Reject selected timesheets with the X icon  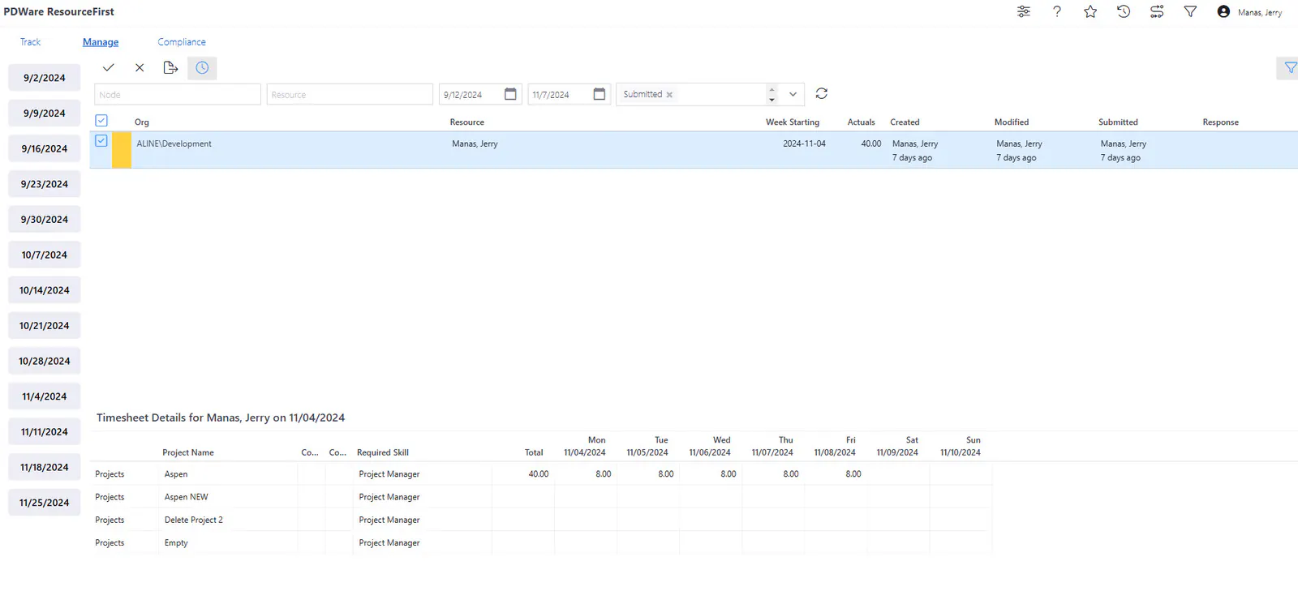click(x=140, y=67)
